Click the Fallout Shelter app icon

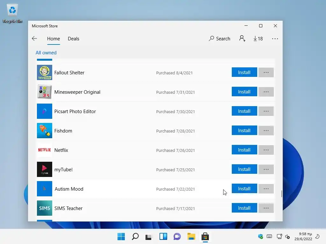coord(45,72)
